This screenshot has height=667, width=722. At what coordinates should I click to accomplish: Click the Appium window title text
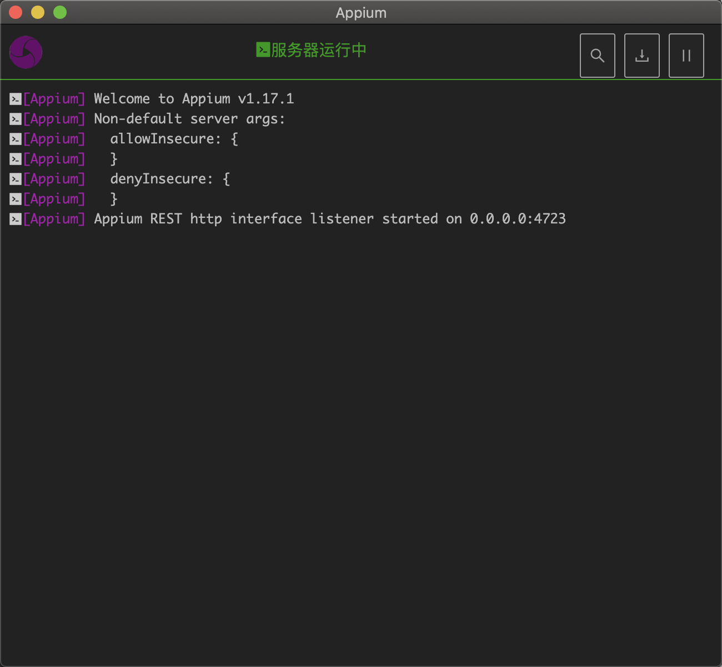tap(361, 13)
